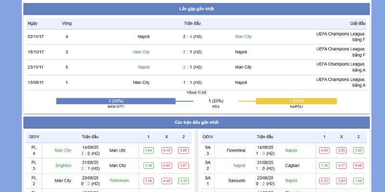Click the Man City blue 50% bar

pyautogui.click(x=115, y=101)
